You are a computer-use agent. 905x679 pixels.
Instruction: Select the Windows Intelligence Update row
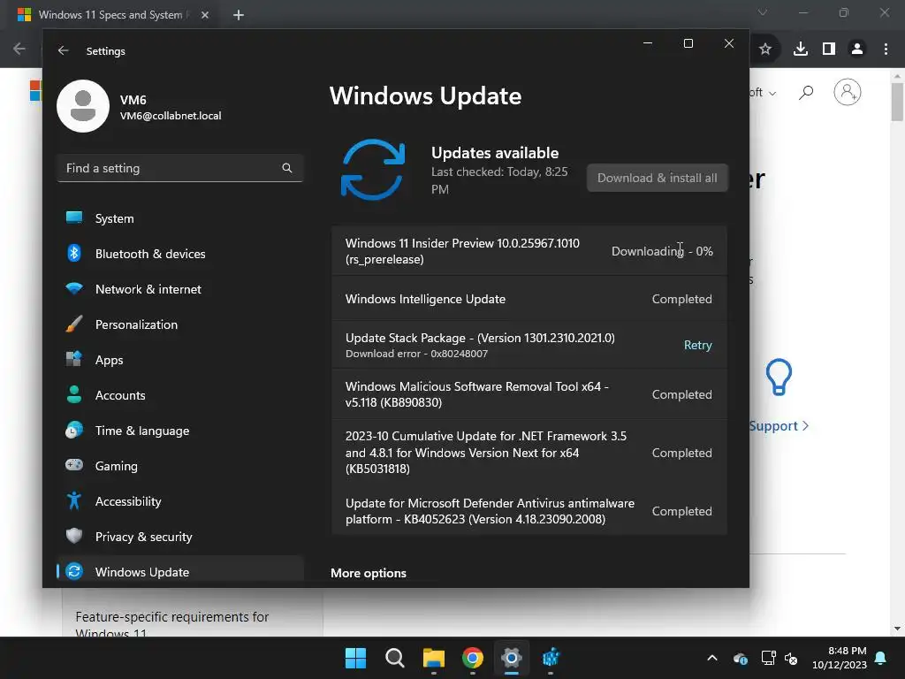tap(529, 299)
